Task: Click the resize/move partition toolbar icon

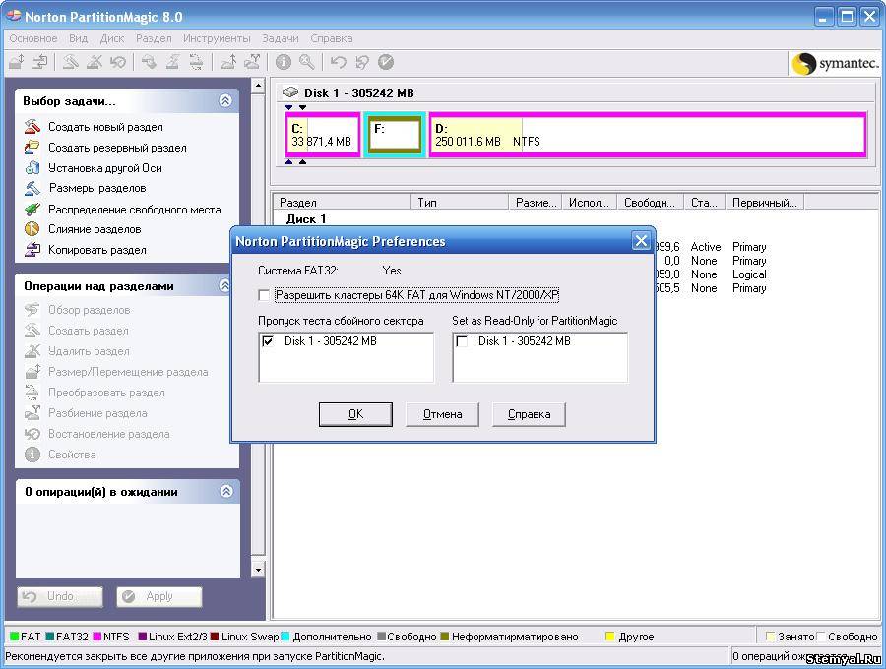Action: [x=17, y=62]
